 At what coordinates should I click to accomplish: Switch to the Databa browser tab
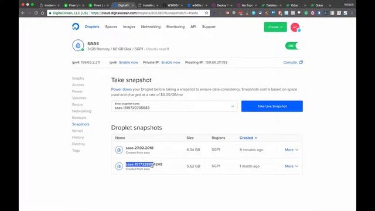pyautogui.click(x=271, y=5)
